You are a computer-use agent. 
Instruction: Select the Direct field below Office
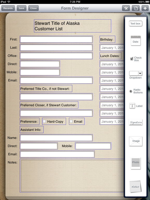40,64
